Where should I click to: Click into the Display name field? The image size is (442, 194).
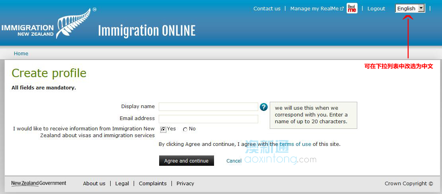point(208,107)
